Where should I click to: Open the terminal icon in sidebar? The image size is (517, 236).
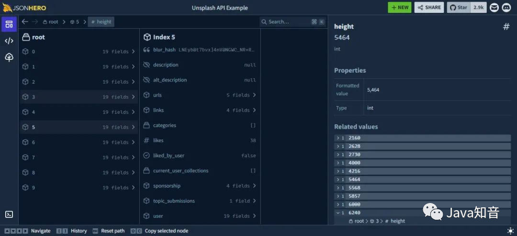9,215
